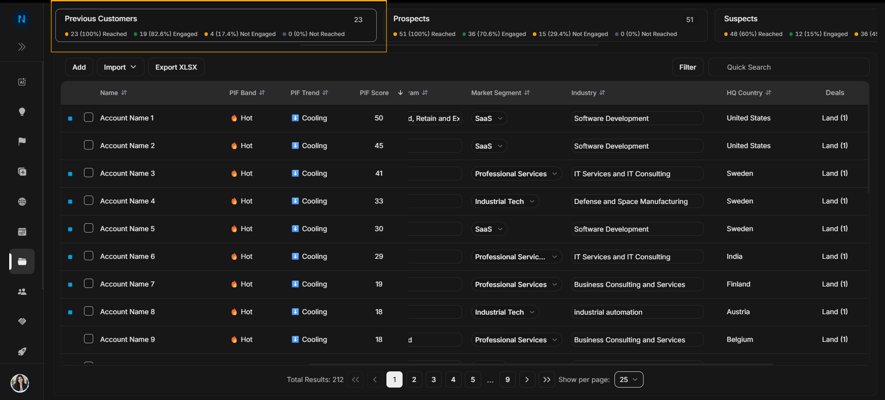Viewport: 885px width, 400px height.
Task: Switch to the Prospects card
Action: tap(546, 25)
